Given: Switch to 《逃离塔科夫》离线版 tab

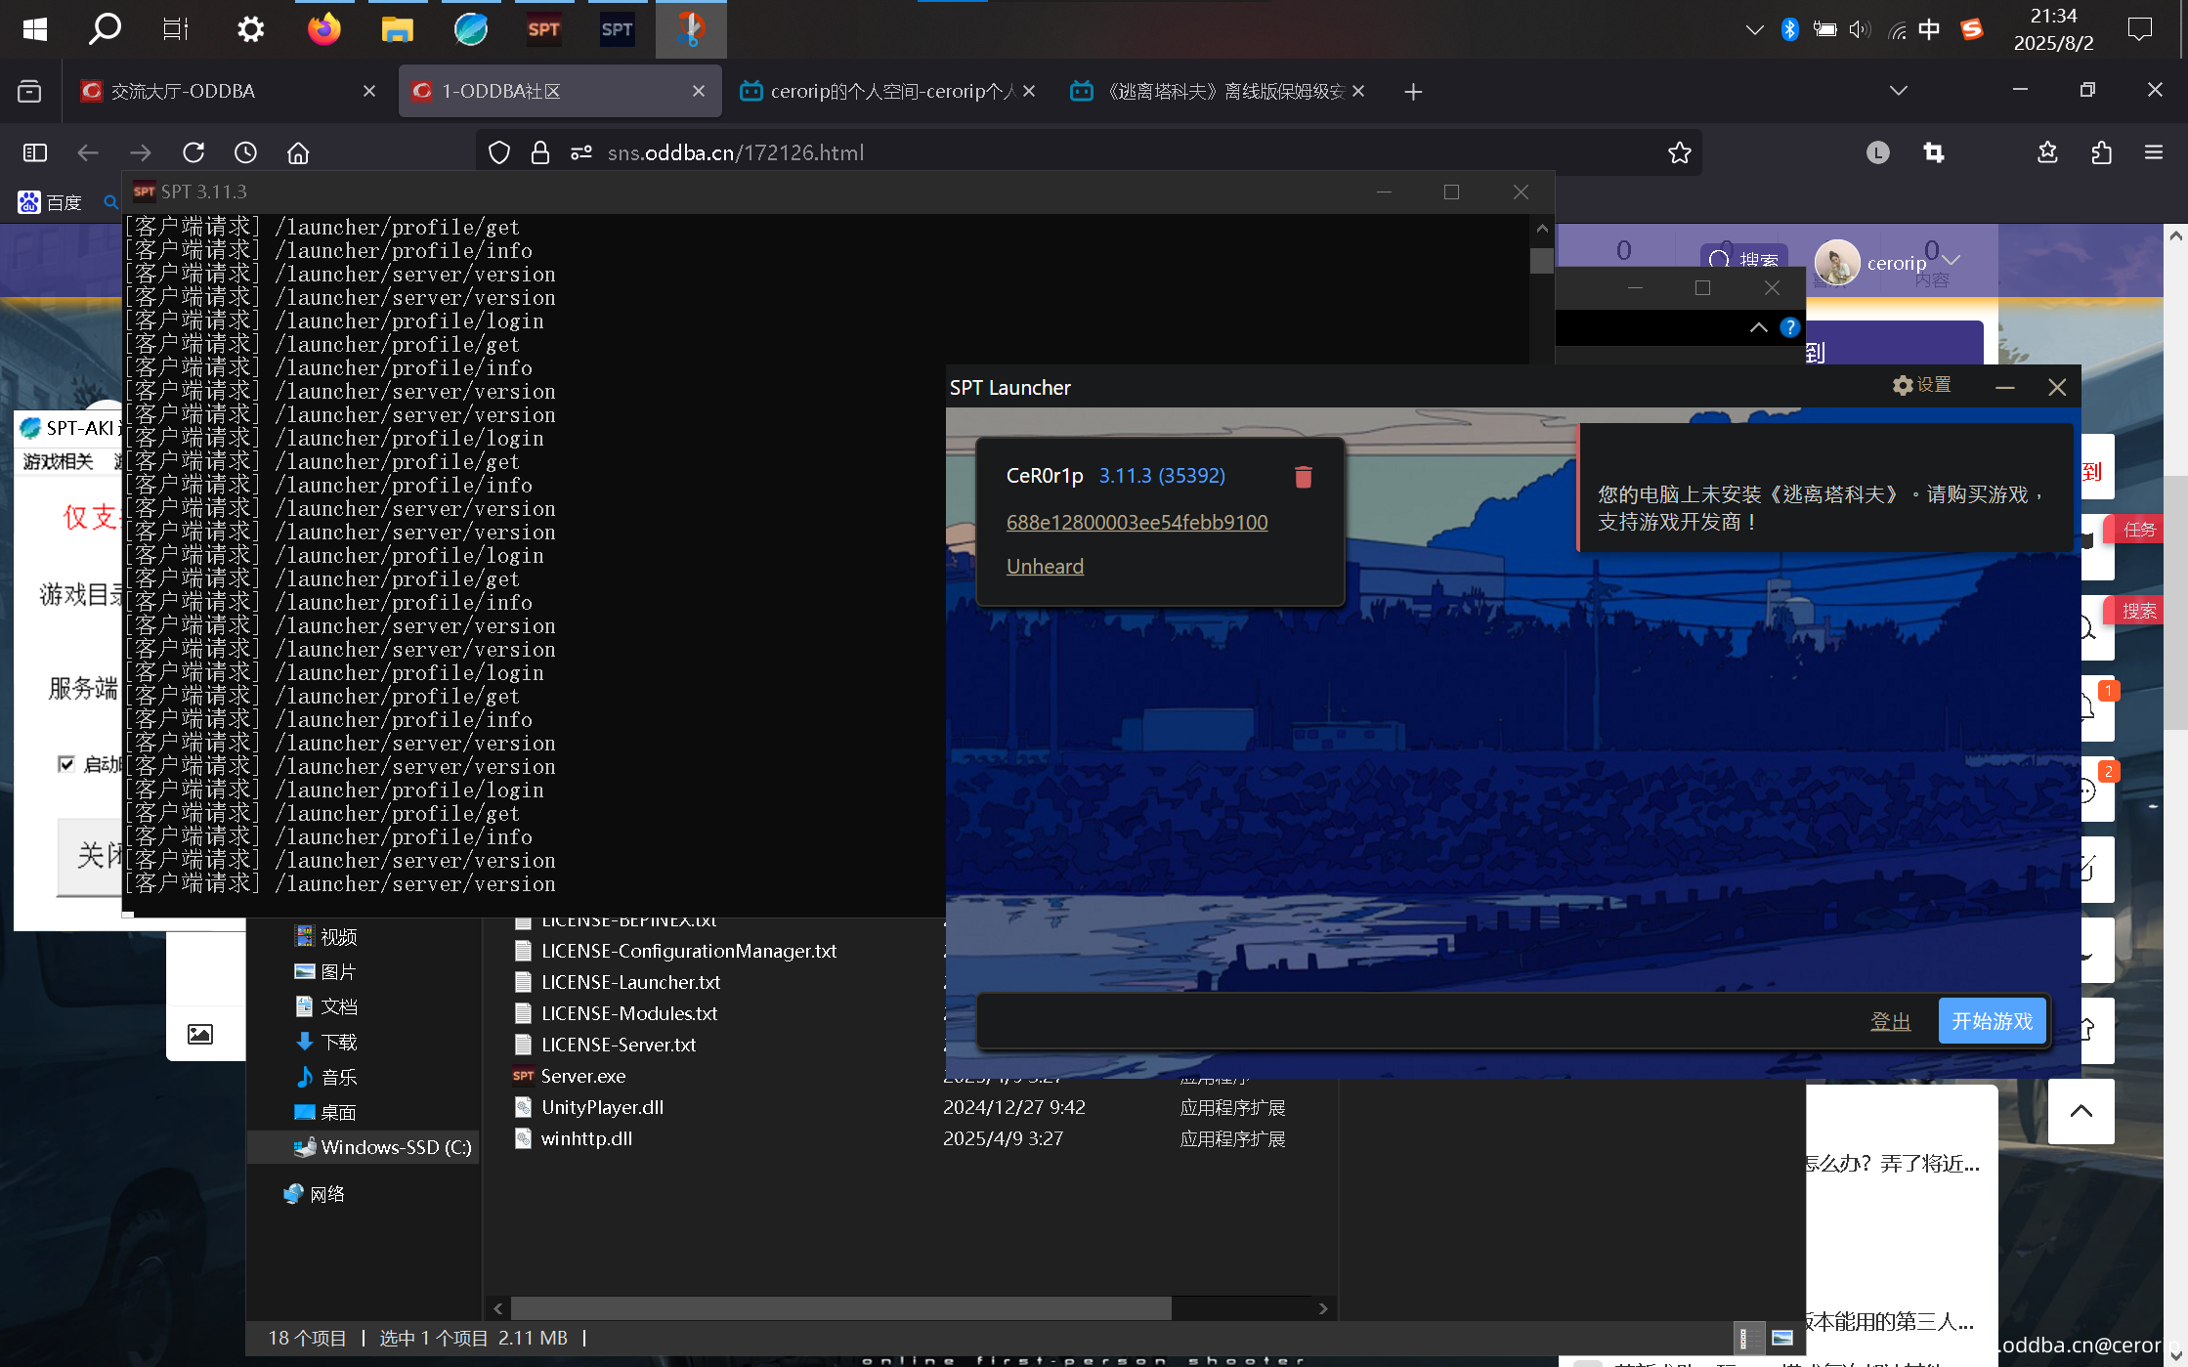Looking at the screenshot, I should [x=1217, y=91].
